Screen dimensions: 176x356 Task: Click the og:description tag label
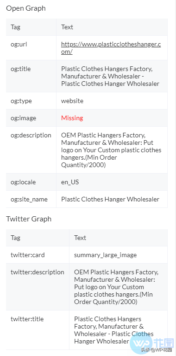click(31, 135)
